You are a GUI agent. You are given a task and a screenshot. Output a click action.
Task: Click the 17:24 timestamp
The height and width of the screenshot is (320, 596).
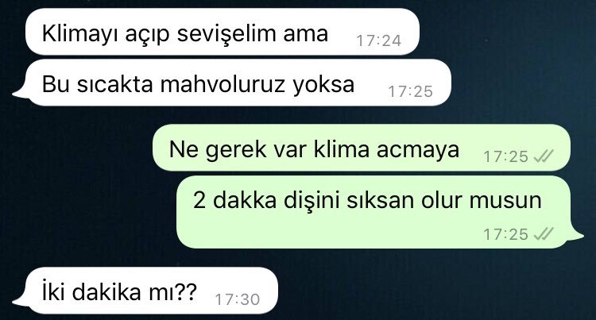coord(378,40)
